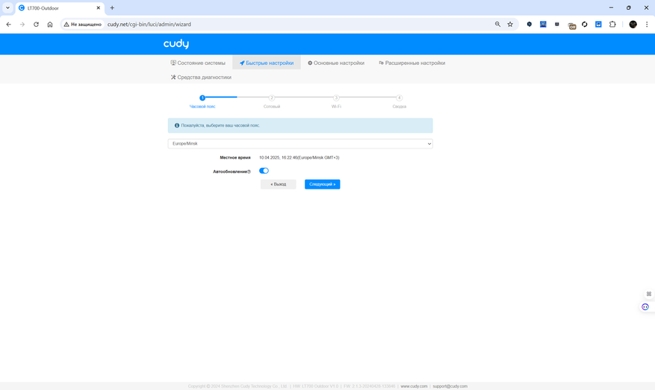Screen dimensions: 655x390
Task: Click the side panel grid icon
Action: (x=649, y=294)
